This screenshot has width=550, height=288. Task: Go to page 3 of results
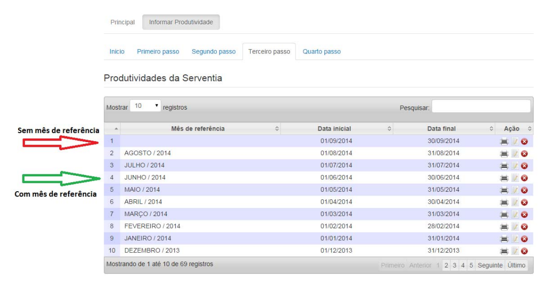455,265
